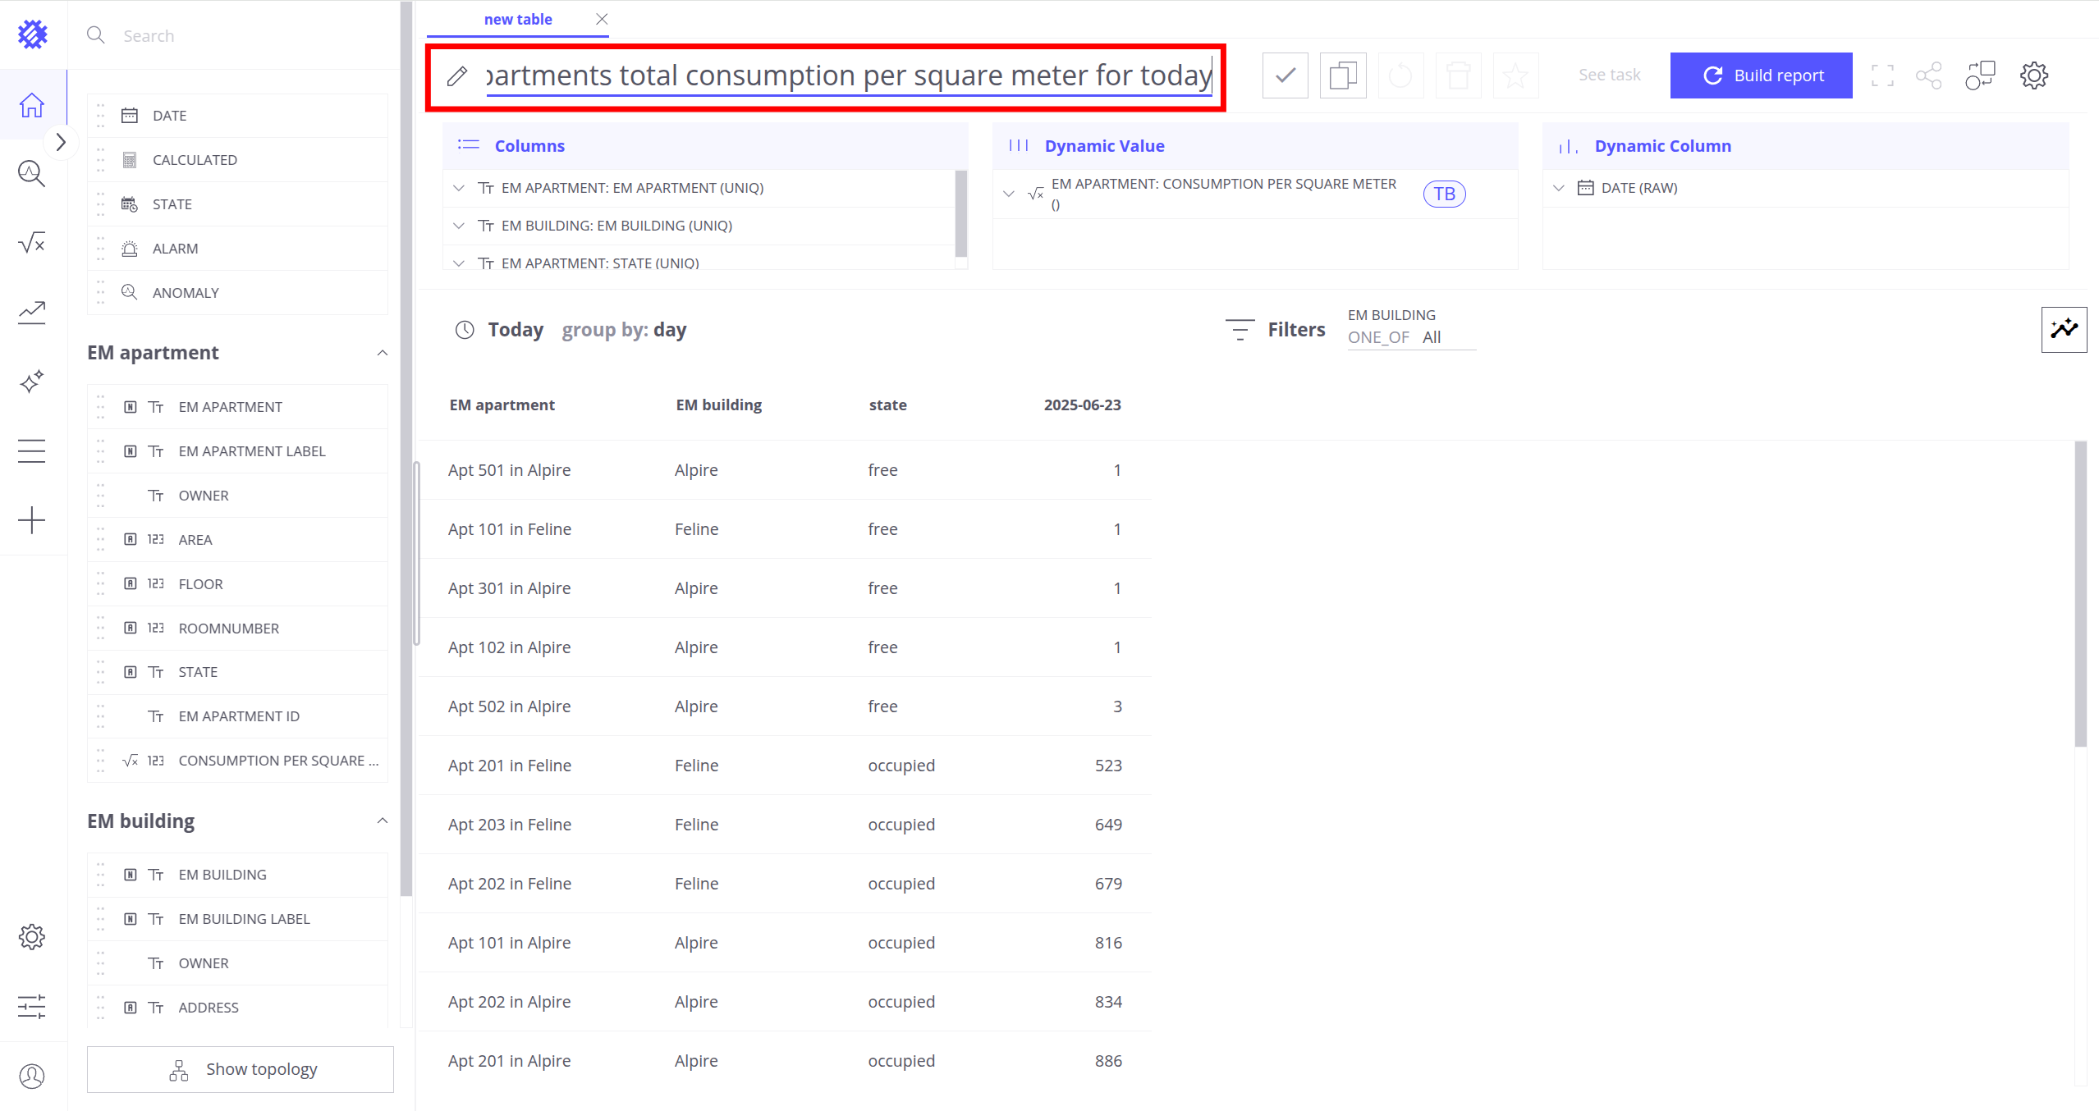Click the duplicate report copy icon
The image size is (2099, 1111).
click(x=1342, y=75)
